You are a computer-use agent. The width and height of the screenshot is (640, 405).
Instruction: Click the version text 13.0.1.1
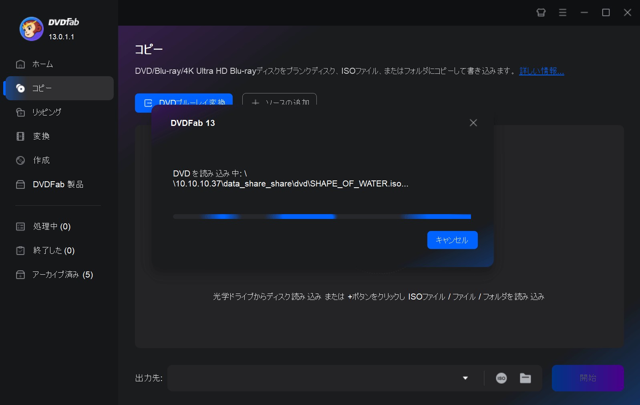[62, 37]
